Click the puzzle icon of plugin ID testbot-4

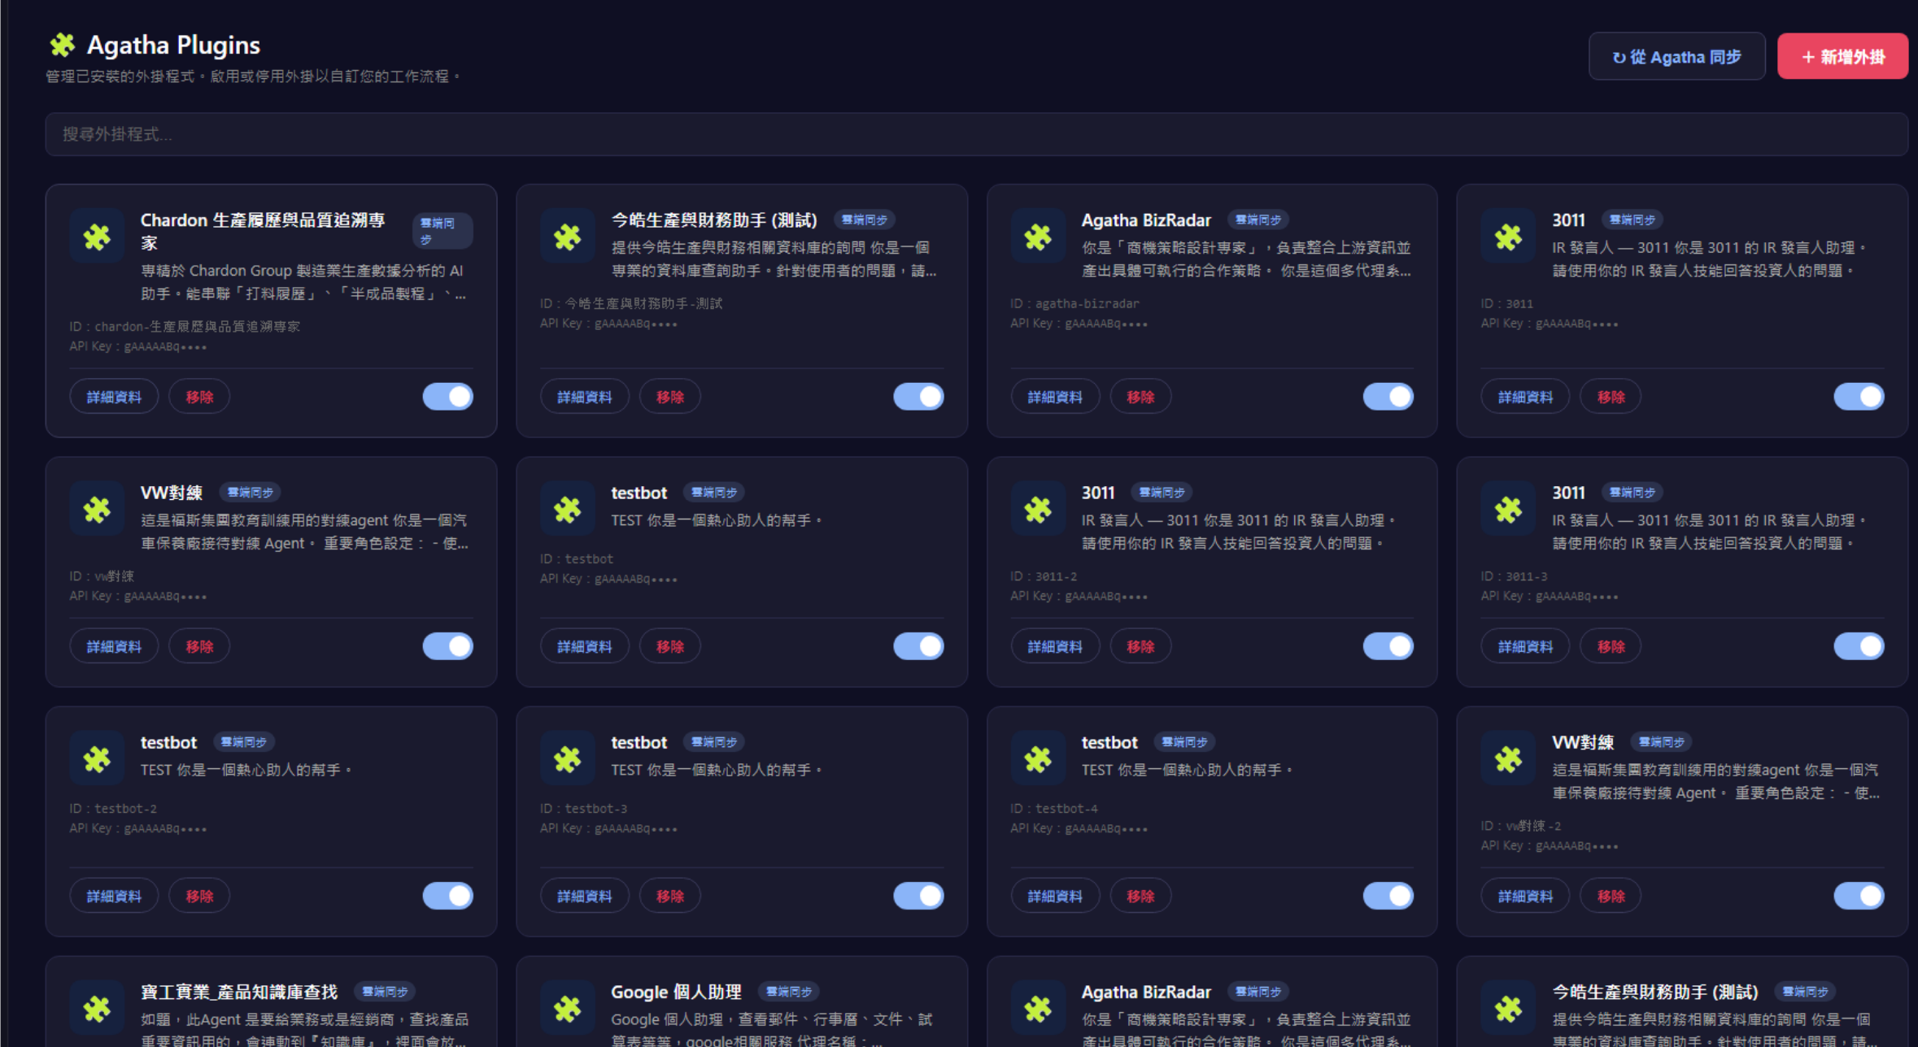pyautogui.click(x=1038, y=758)
